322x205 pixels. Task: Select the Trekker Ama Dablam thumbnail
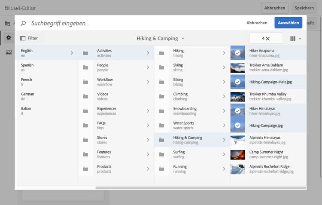click(x=237, y=68)
